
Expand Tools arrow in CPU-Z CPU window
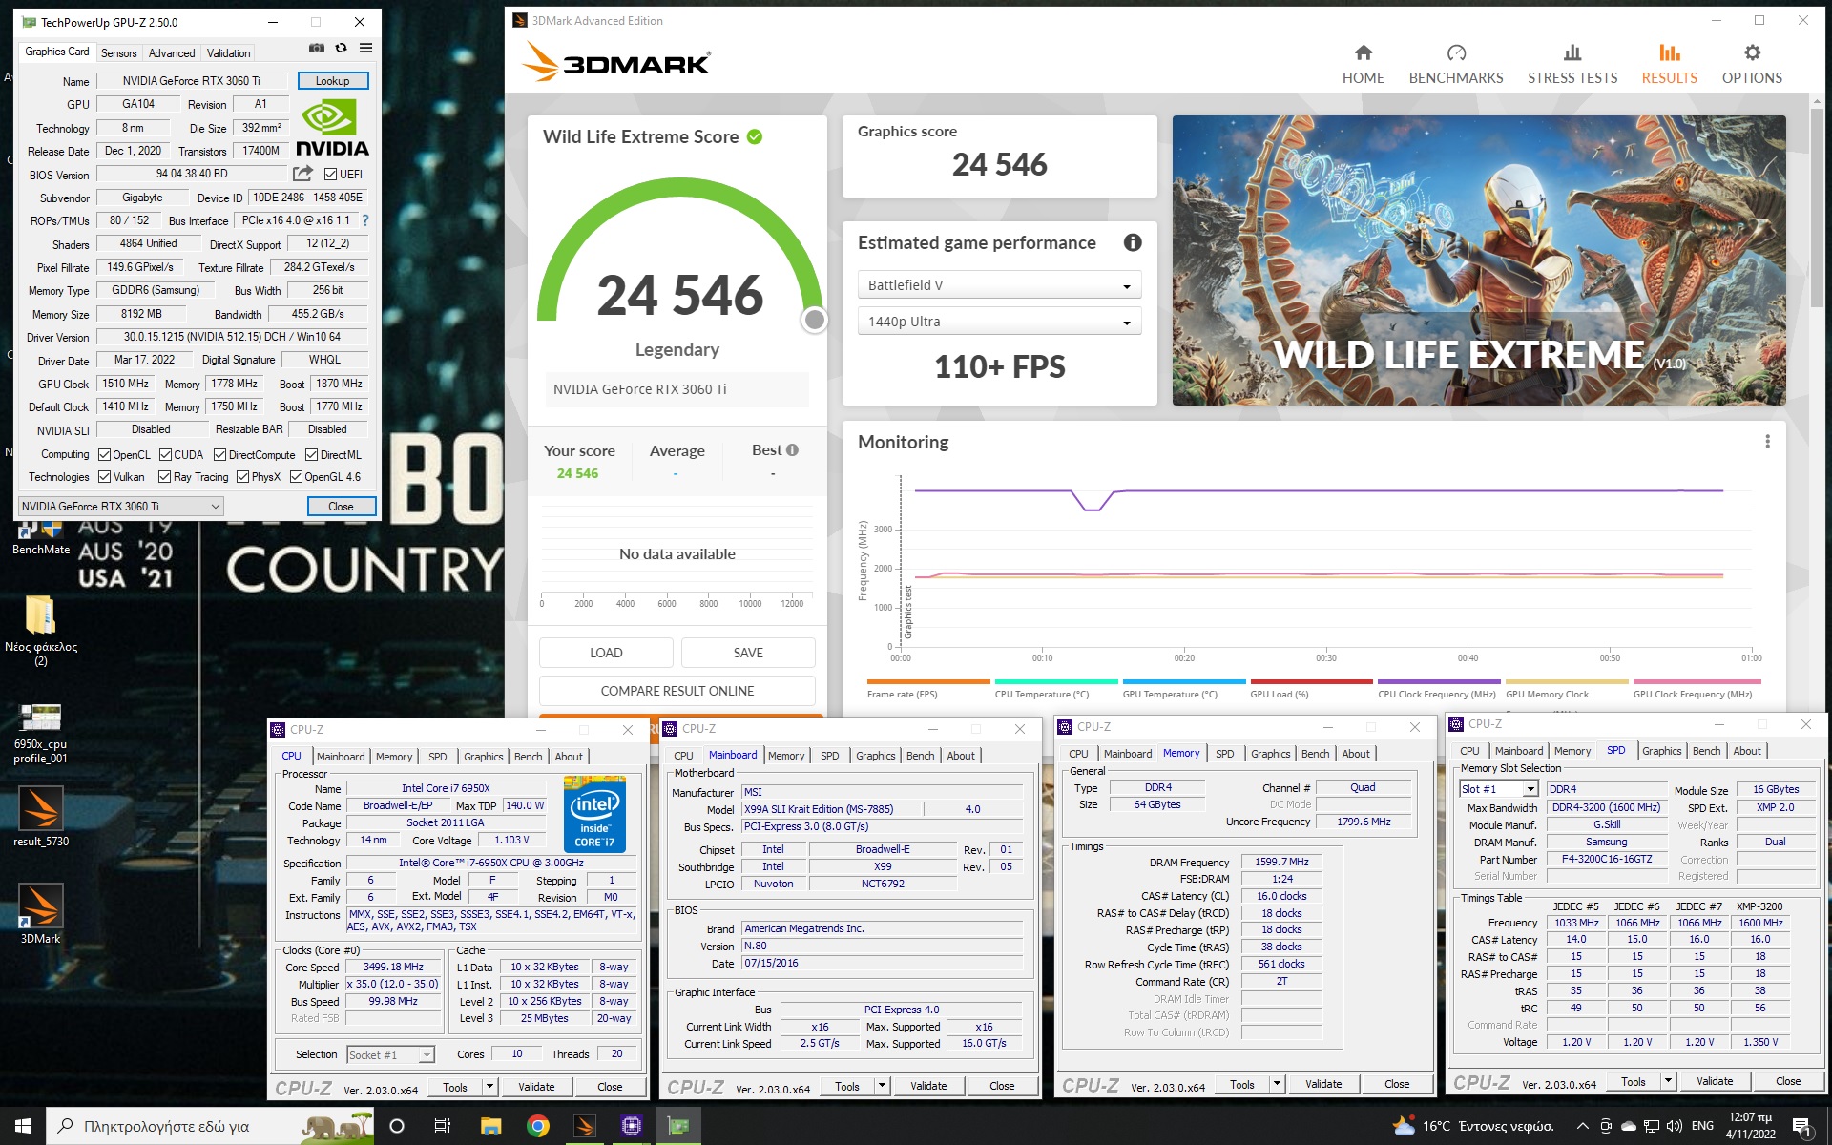click(489, 1087)
